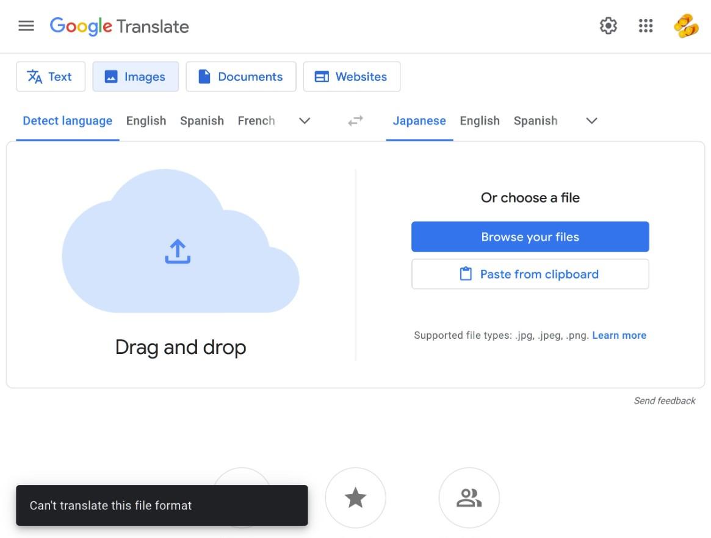Open Google Translate settings gear
Image resolution: width=711 pixels, height=538 pixels.
608,26
